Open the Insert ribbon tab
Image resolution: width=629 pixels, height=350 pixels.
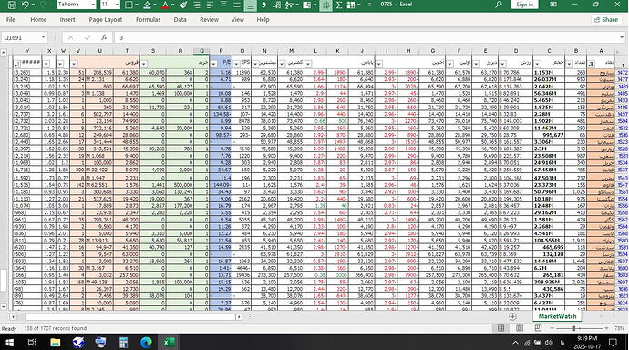(x=67, y=20)
